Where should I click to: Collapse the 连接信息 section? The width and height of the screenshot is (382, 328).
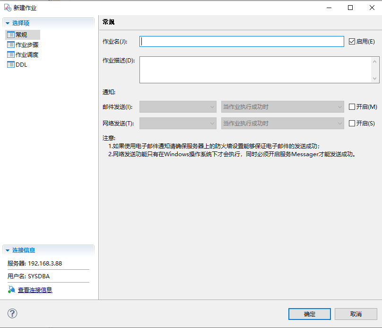(x=8, y=250)
